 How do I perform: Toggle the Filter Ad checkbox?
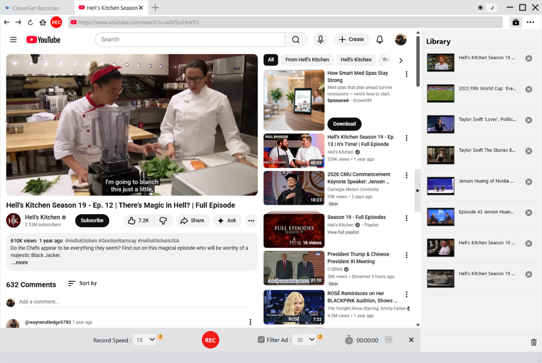coord(261,340)
